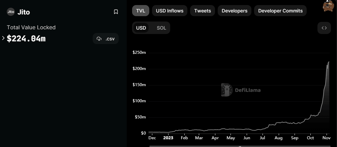Click the chart range slider handle
This screenshot has height=147, width=337.
pyautogui.click(x=240, y=146)
